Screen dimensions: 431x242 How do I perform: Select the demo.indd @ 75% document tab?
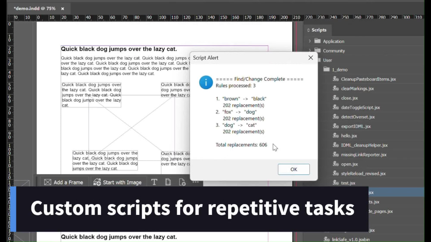[x=34, y=9]
